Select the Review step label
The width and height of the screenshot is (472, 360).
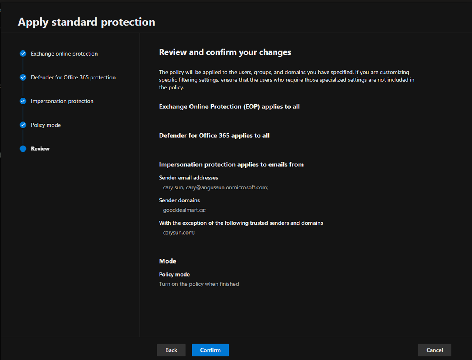[x=40, y=149]
